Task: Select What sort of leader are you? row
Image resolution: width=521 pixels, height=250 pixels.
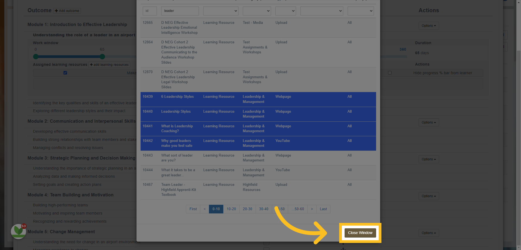Action: click(x=258, y=158)
